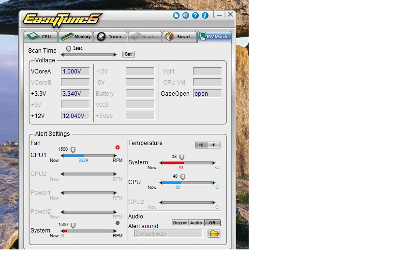Screen dimensions: 418x261
Task: Click the System temperature reading 43
Action: click(181, 168)
